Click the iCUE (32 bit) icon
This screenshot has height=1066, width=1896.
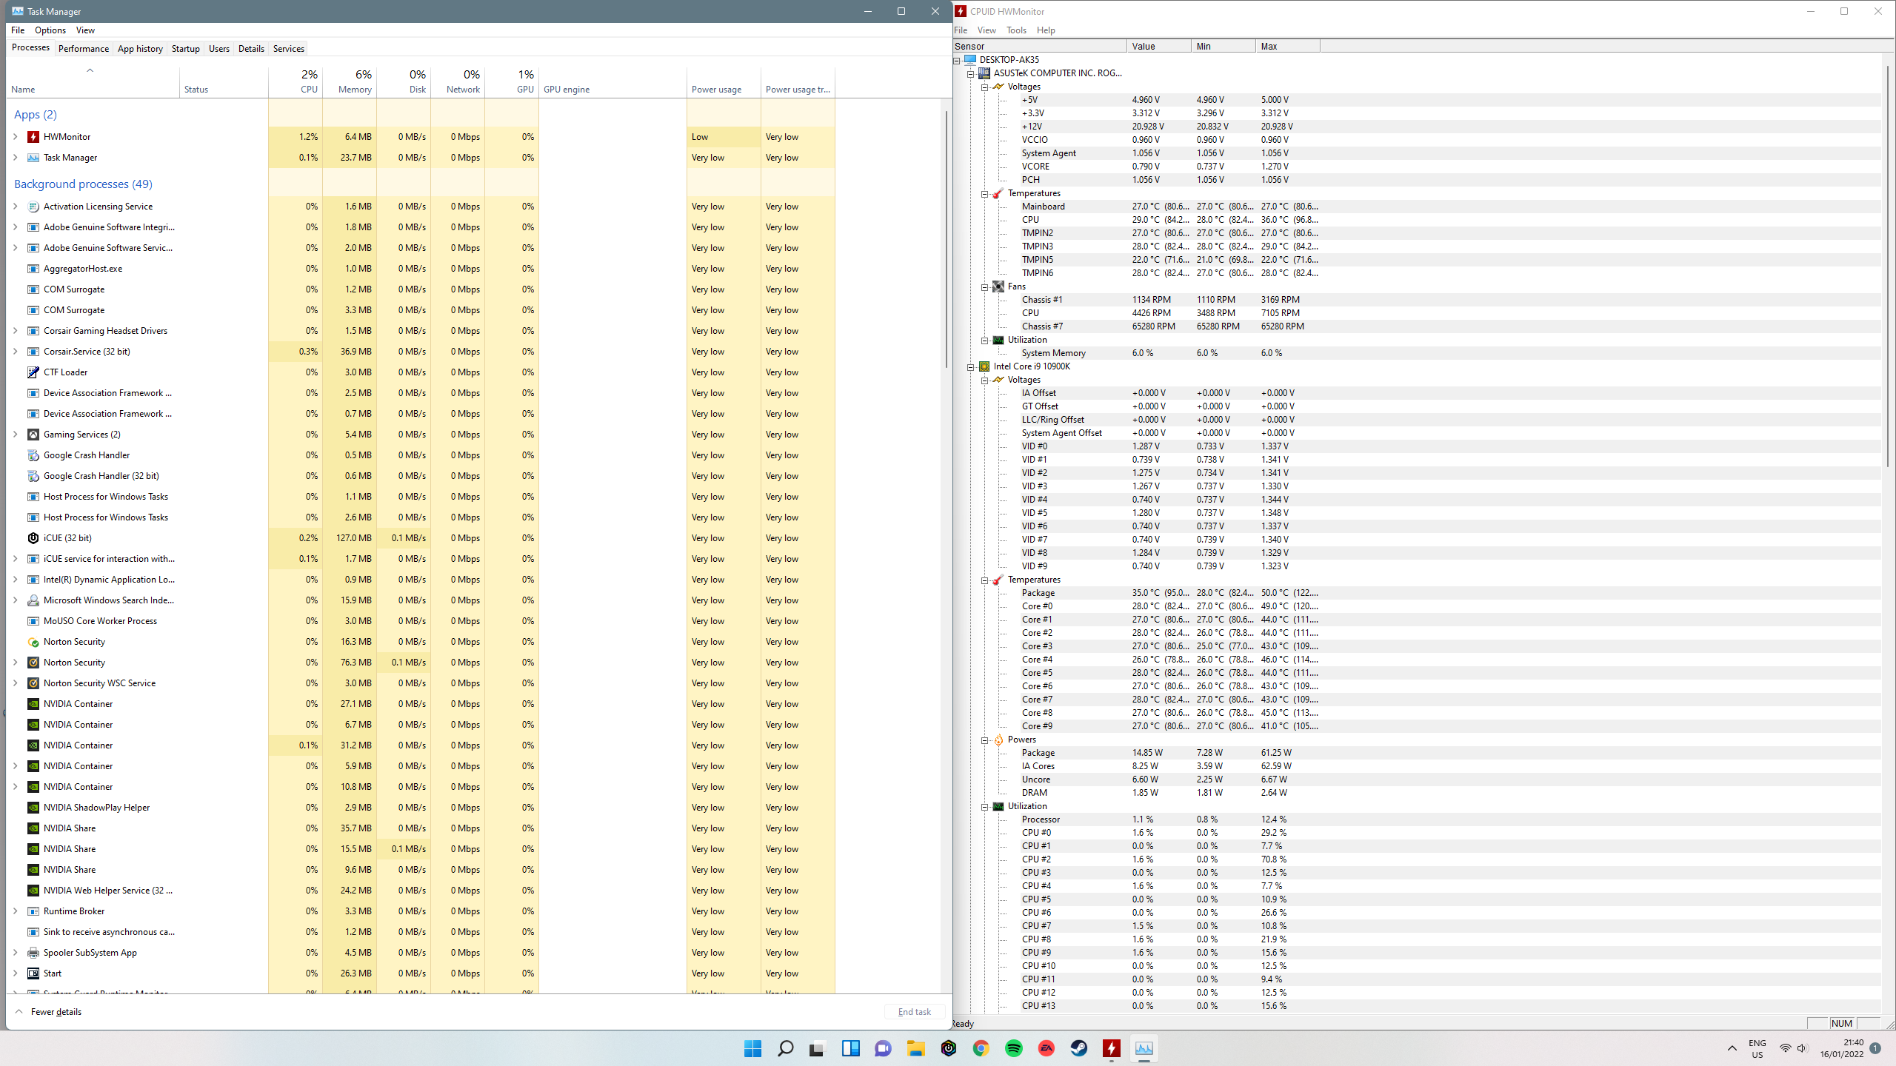(33, 538)
